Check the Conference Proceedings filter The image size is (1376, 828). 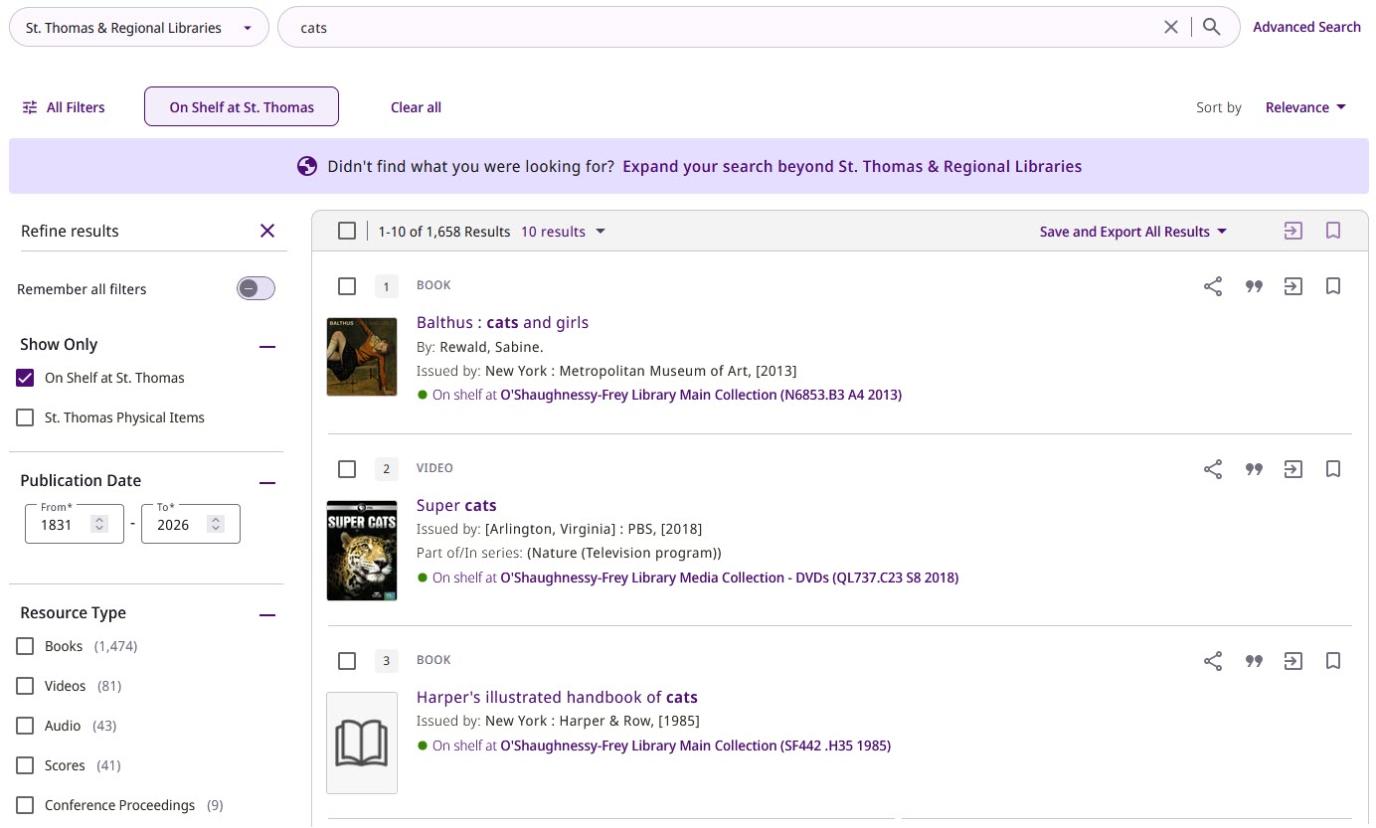point(25,805)
